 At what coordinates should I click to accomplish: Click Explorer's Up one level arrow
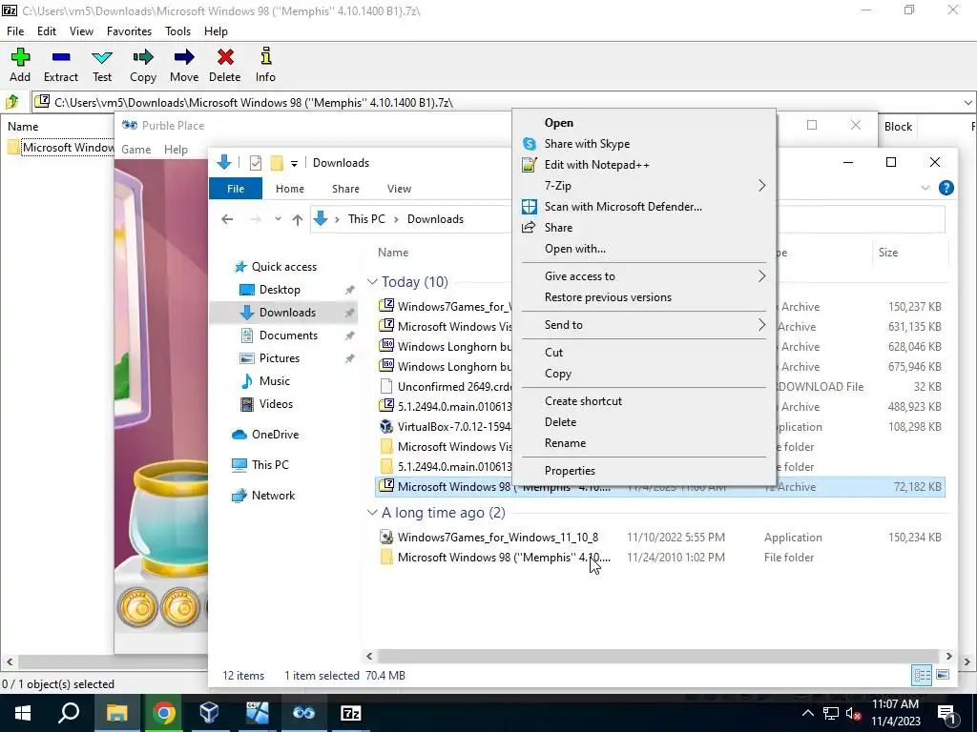tap(298, 219)
